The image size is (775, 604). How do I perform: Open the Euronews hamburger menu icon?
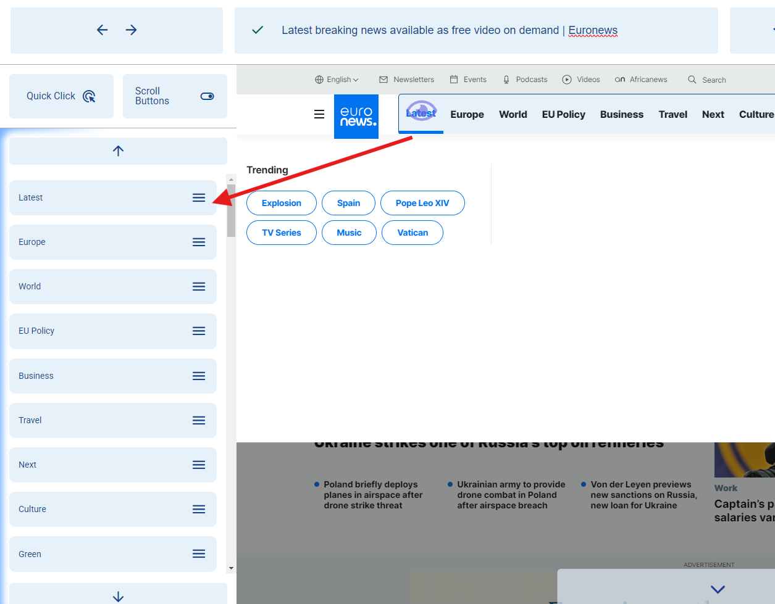[x=319, y=114]
